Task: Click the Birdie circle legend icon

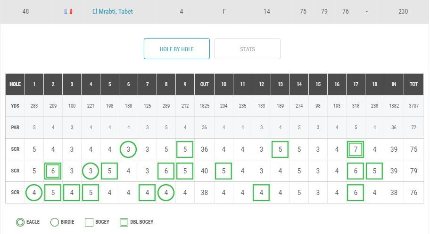Action: 55,222
